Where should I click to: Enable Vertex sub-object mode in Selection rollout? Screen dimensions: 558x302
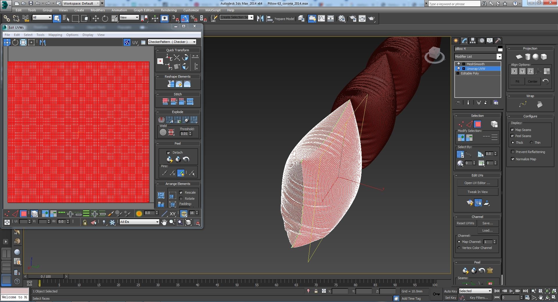pyautogui.click(x=461, y=124)
